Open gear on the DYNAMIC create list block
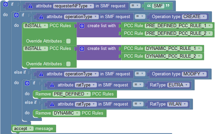Screen dimensions: 215x134 (82, 49)
